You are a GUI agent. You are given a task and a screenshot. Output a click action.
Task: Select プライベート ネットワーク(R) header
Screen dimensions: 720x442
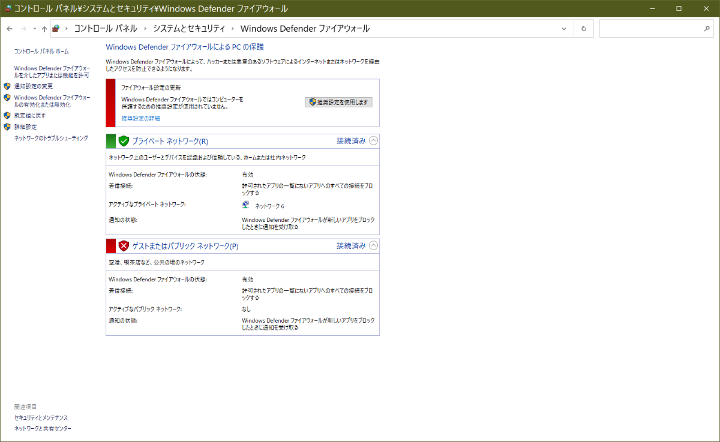(170, 142)
